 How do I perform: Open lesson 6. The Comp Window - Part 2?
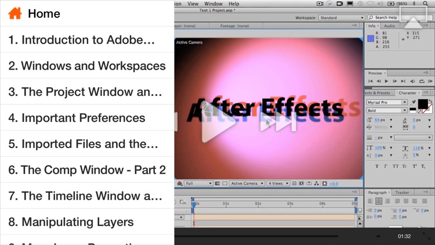coord(87,170)
